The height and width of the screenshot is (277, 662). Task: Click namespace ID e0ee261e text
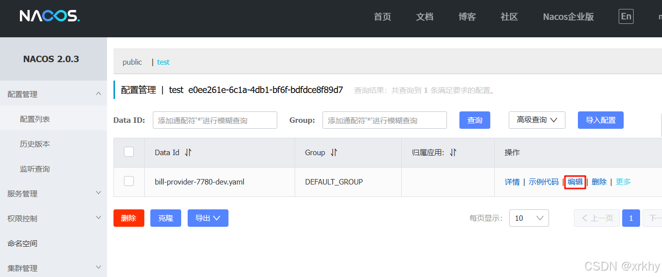point(265,90)
